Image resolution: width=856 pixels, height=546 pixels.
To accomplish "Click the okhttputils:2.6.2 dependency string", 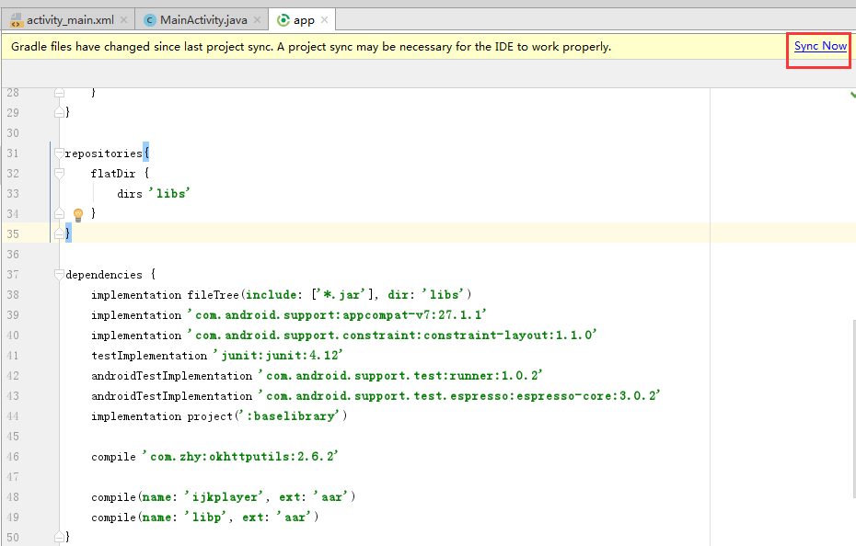I will pos(240,456).
